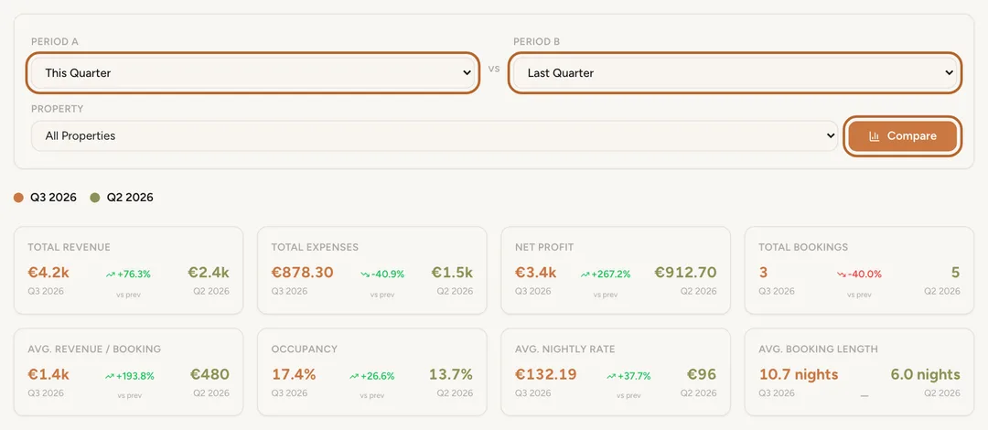The width and height of the screenshot is (988, 430).
Task: Click the green Q2 2026 legend dot
Action: click(x=95, y=198)
